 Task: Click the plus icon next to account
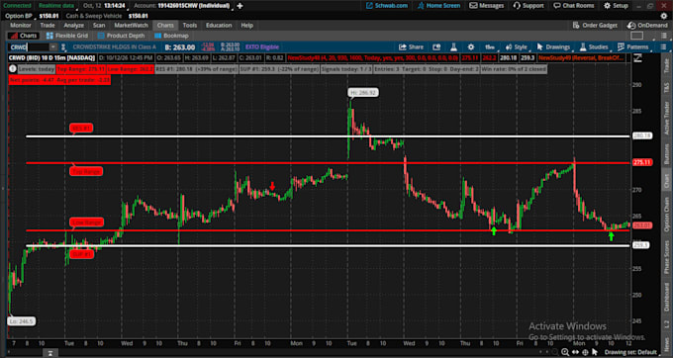(x=240, y=6)
